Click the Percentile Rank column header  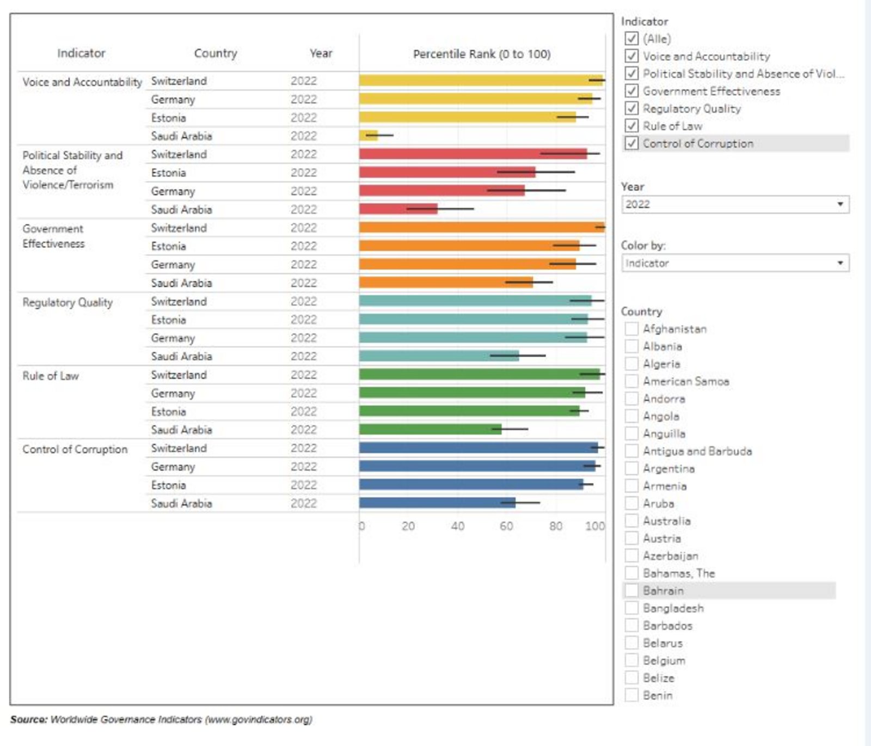pyautogui.click(x=482, y=54)
